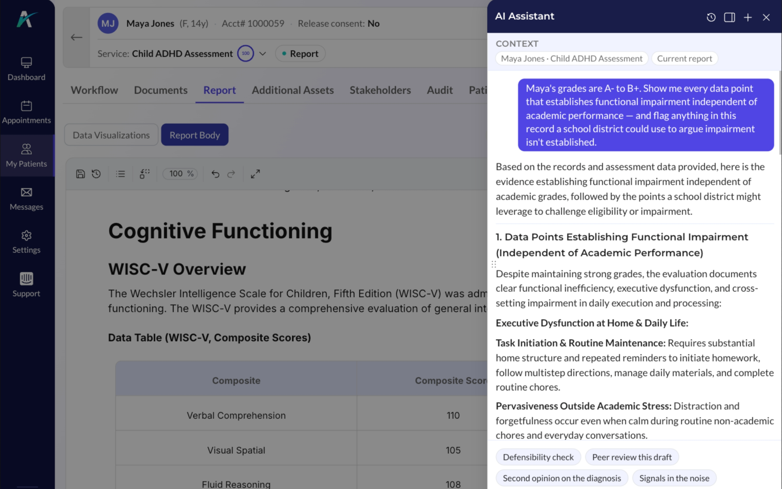The image size is (782, 489).
Task: Start a new AI Assistant chat
Action: click(x=748, y=17)
